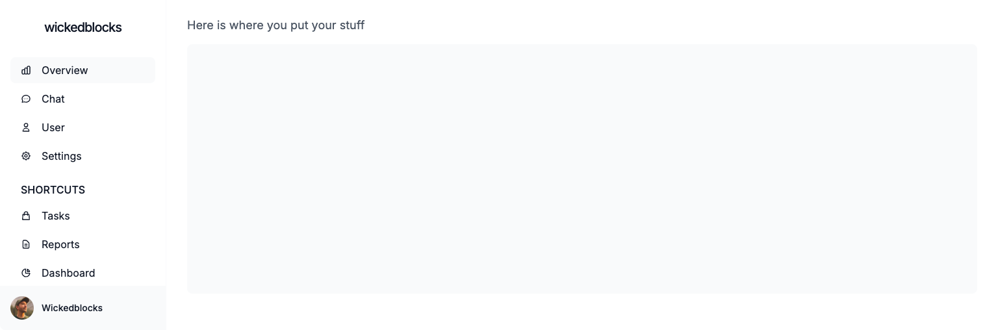Click the SHORTCUTS section heading
This screenshot has height=330, width=998.
53,190
